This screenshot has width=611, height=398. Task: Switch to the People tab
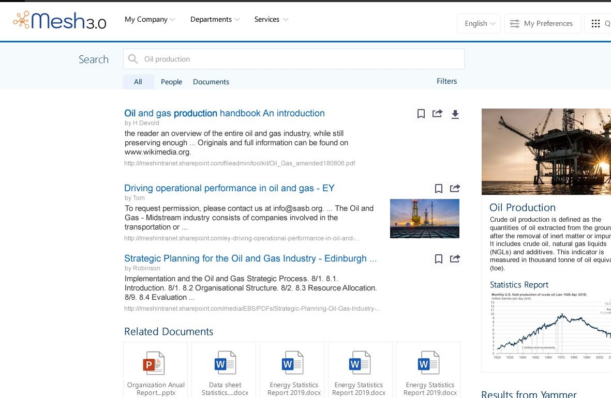click(x=171, y=82)
